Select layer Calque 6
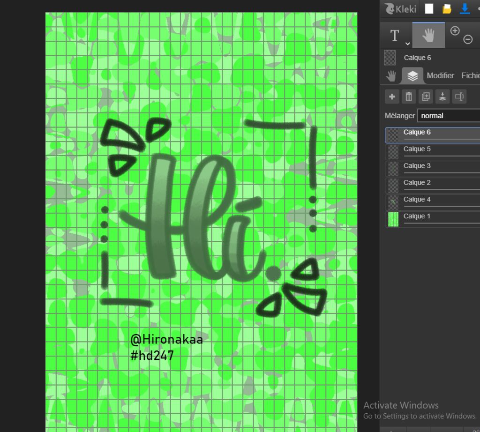The width and height of the screenshot is (480, 432). click(432, 135)
